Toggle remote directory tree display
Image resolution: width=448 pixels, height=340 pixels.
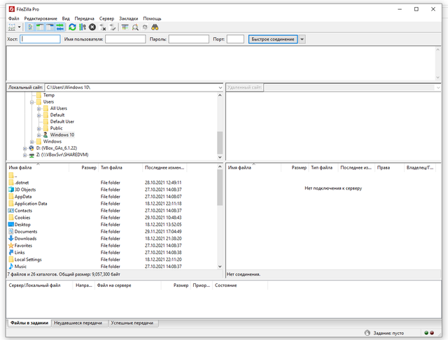click(50, 27)
